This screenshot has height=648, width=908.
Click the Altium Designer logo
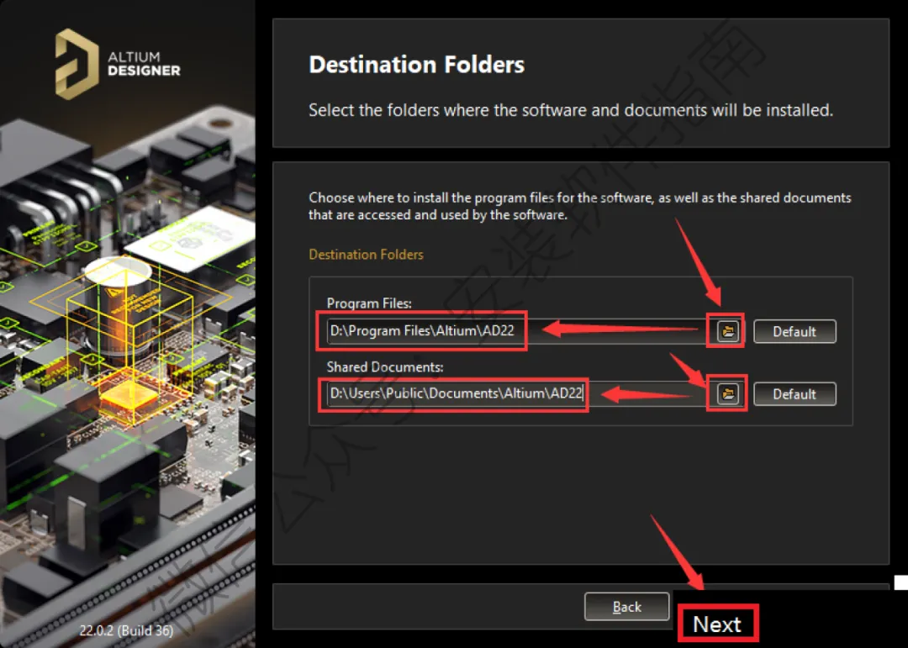pos(118,64)
